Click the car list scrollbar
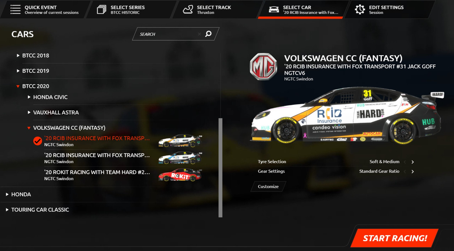Screen dimensions: 454x251 [x=221, y=167]
